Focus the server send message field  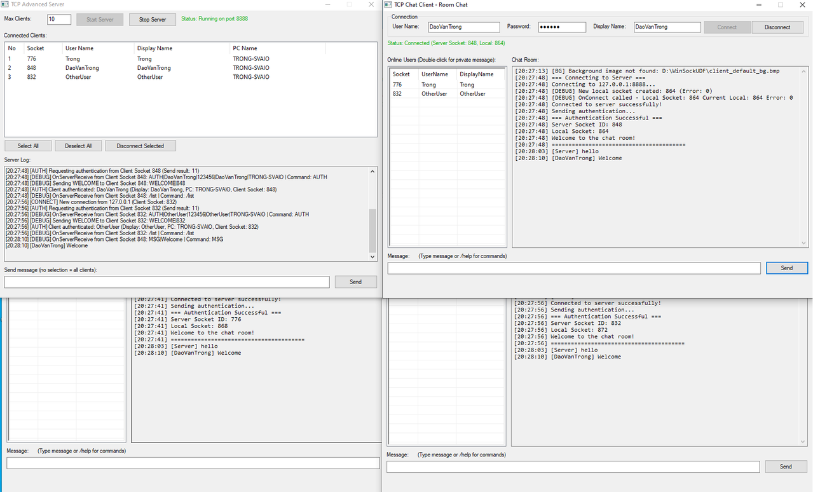(x=167, y=282)
